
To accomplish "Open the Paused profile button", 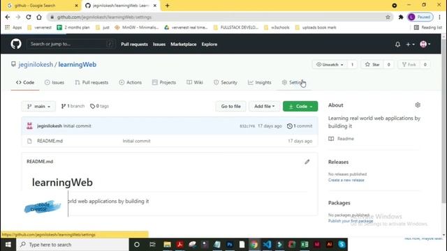I will point(420,17).
